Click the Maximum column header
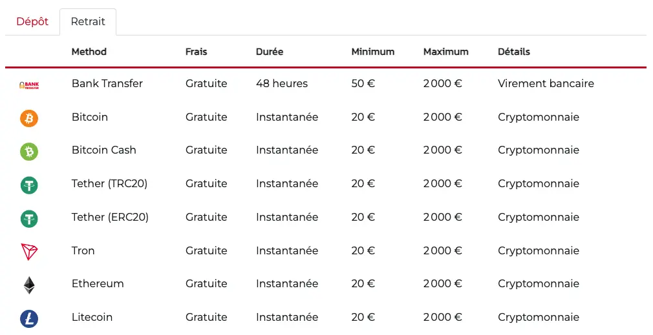This screenshot has height=335, width=653. click(445, 52)
